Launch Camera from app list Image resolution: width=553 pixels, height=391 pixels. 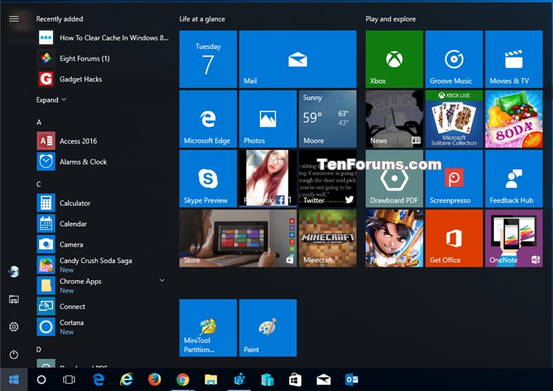coord(103,244)
